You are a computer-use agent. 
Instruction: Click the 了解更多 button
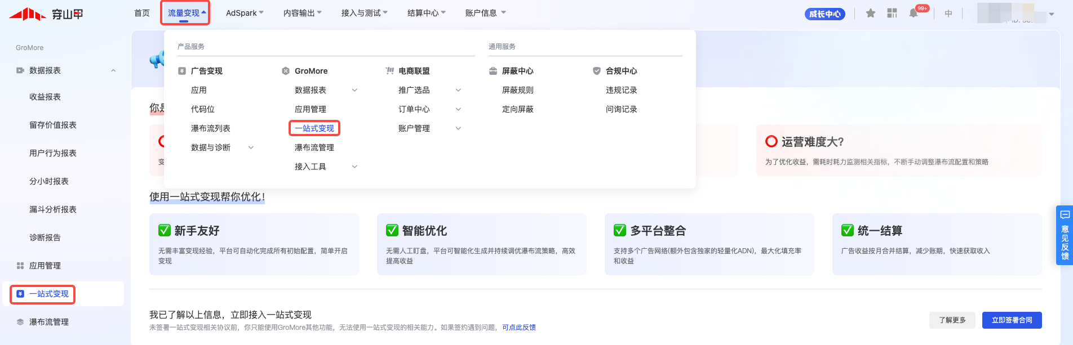click(x=952, y=320)
